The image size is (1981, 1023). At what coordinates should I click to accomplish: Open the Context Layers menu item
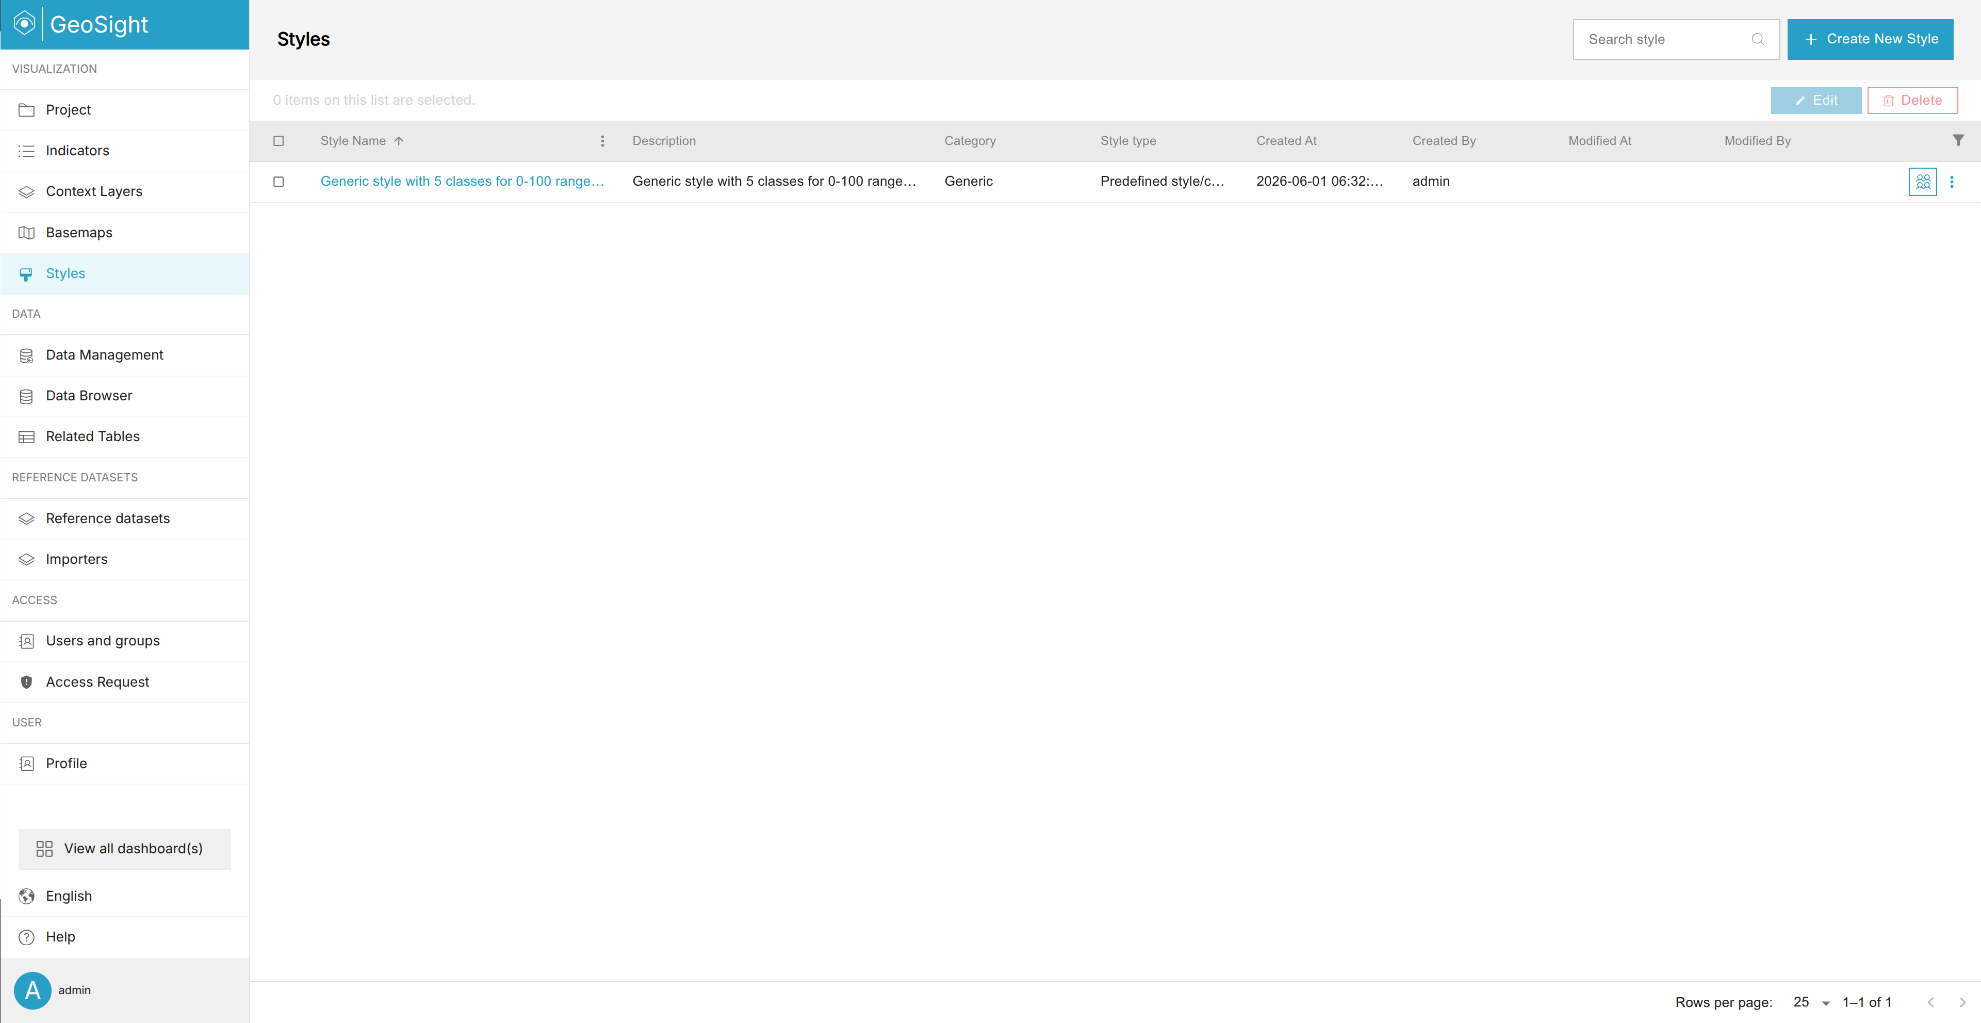coord(125,191)
